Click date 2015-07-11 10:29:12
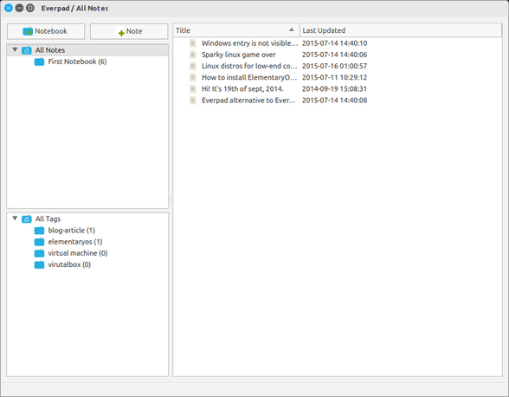Viewport: 509px width, 397px height. pos(334,77)
